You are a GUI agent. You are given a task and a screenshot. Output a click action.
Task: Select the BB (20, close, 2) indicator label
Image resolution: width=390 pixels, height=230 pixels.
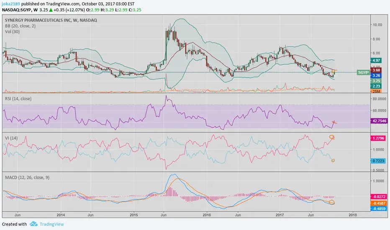click(20, 26)
